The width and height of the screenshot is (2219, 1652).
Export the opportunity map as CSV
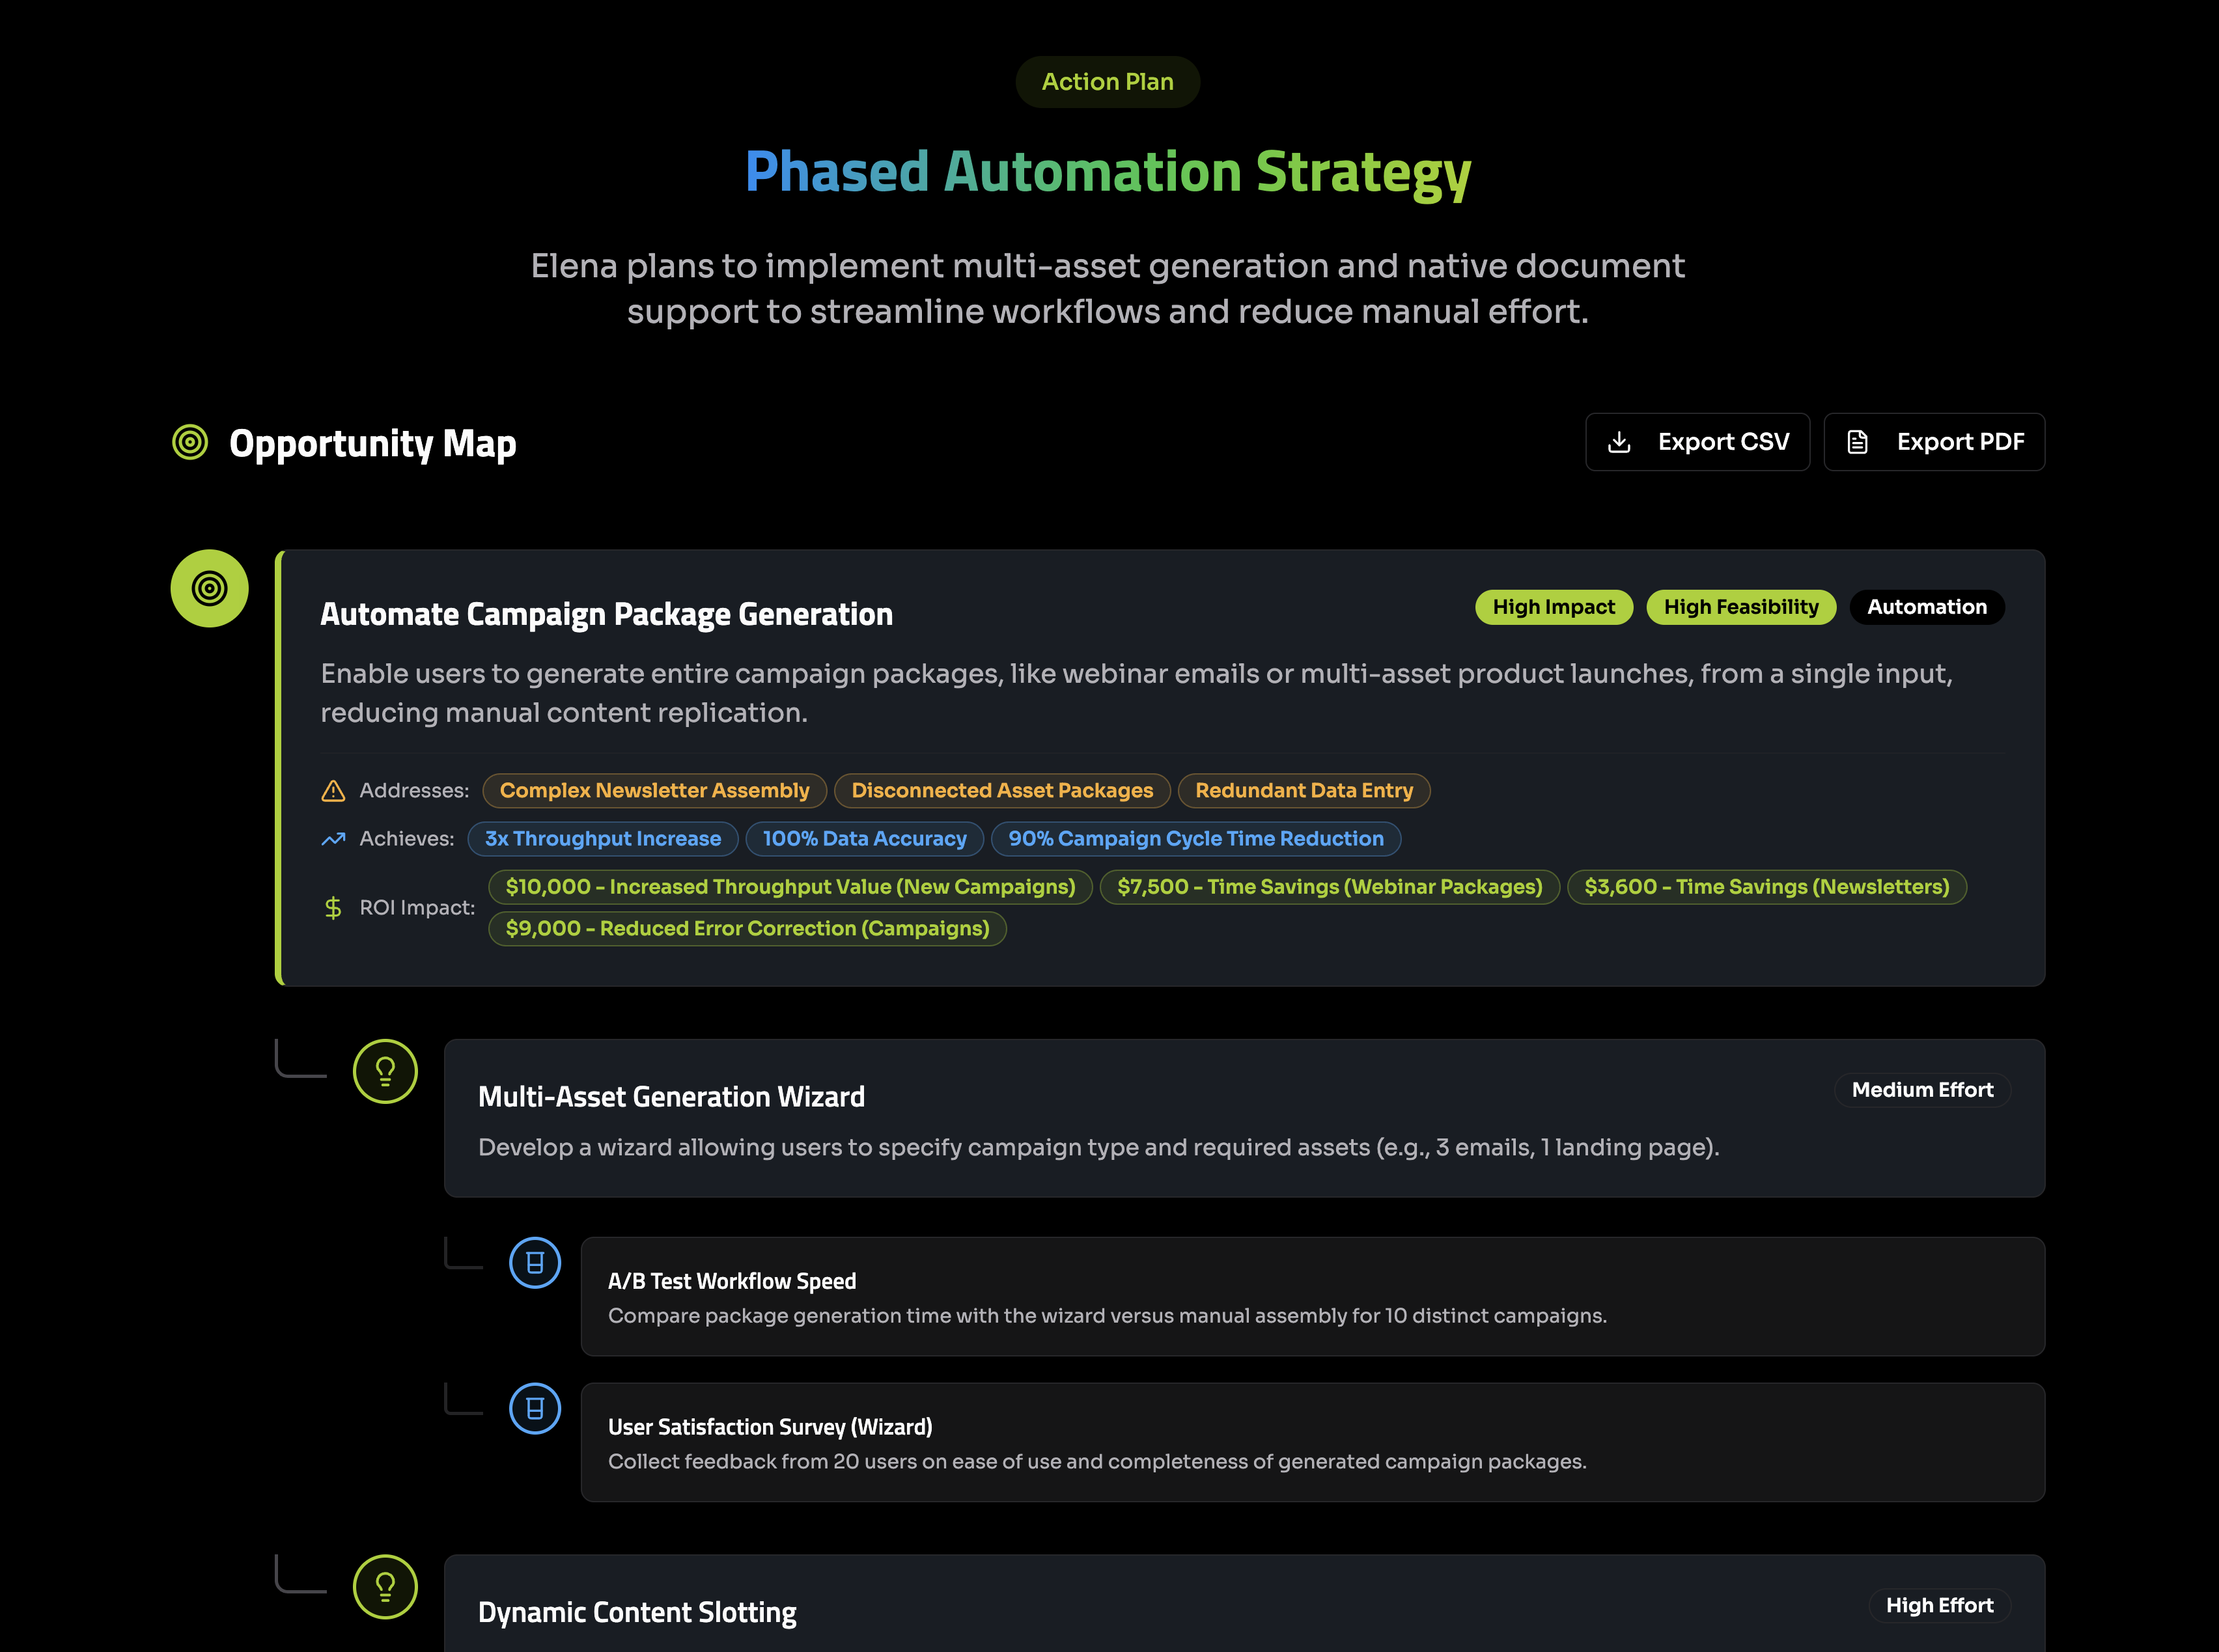click(x=1697, y=442)
